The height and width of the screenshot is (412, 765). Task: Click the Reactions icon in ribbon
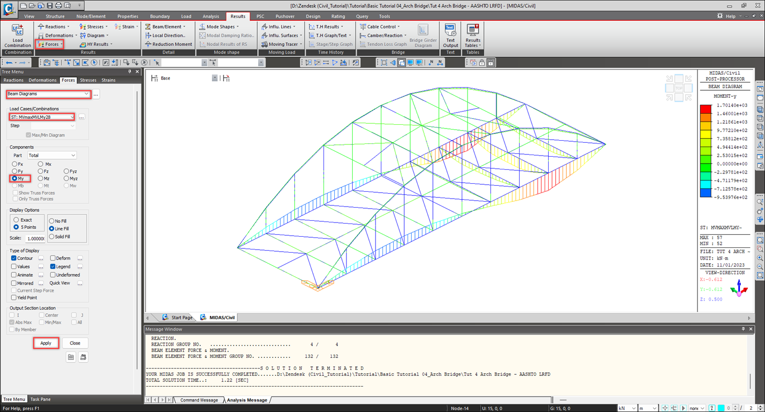pos(52,27)
